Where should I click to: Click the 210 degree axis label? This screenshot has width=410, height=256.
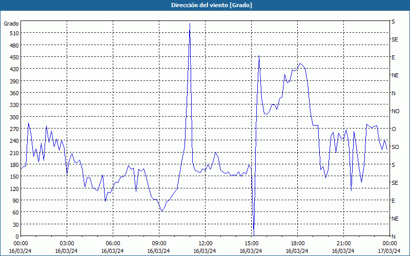click(x=14, y=153)
